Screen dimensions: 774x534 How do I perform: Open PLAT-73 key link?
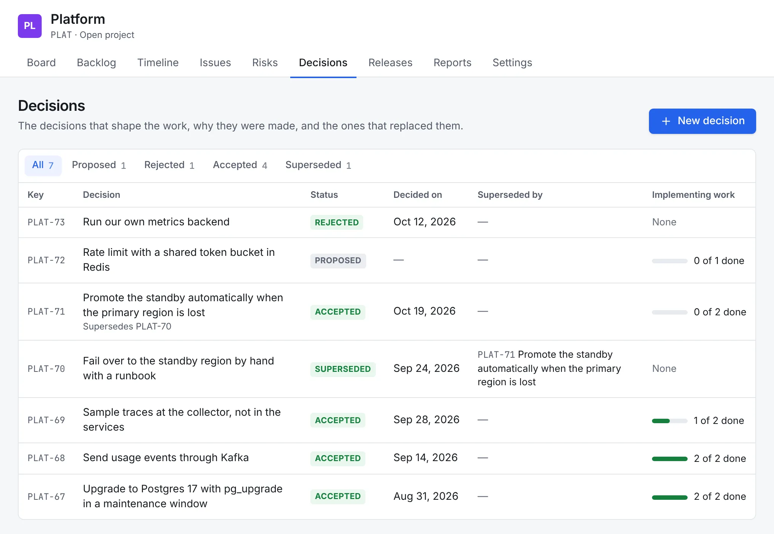coord(46,222)
